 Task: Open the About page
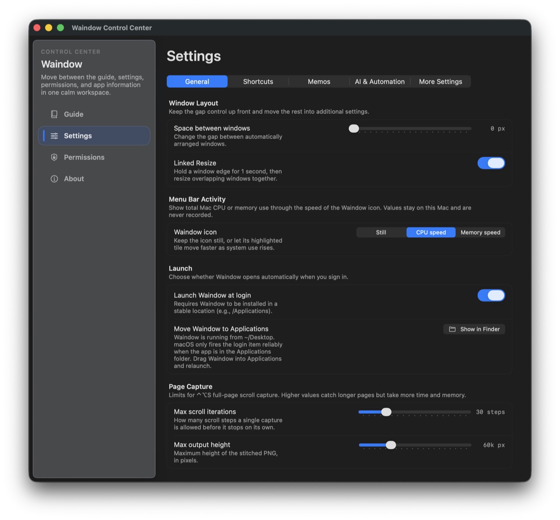pyautogui.click(x=94, y=179)
